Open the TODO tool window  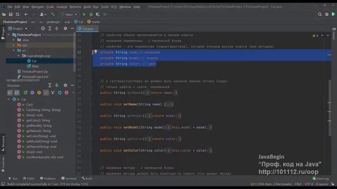tap(28, 178)
